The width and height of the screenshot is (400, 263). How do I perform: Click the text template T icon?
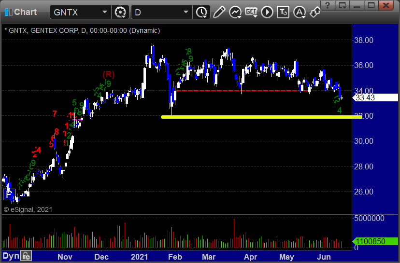pos(283,12)
